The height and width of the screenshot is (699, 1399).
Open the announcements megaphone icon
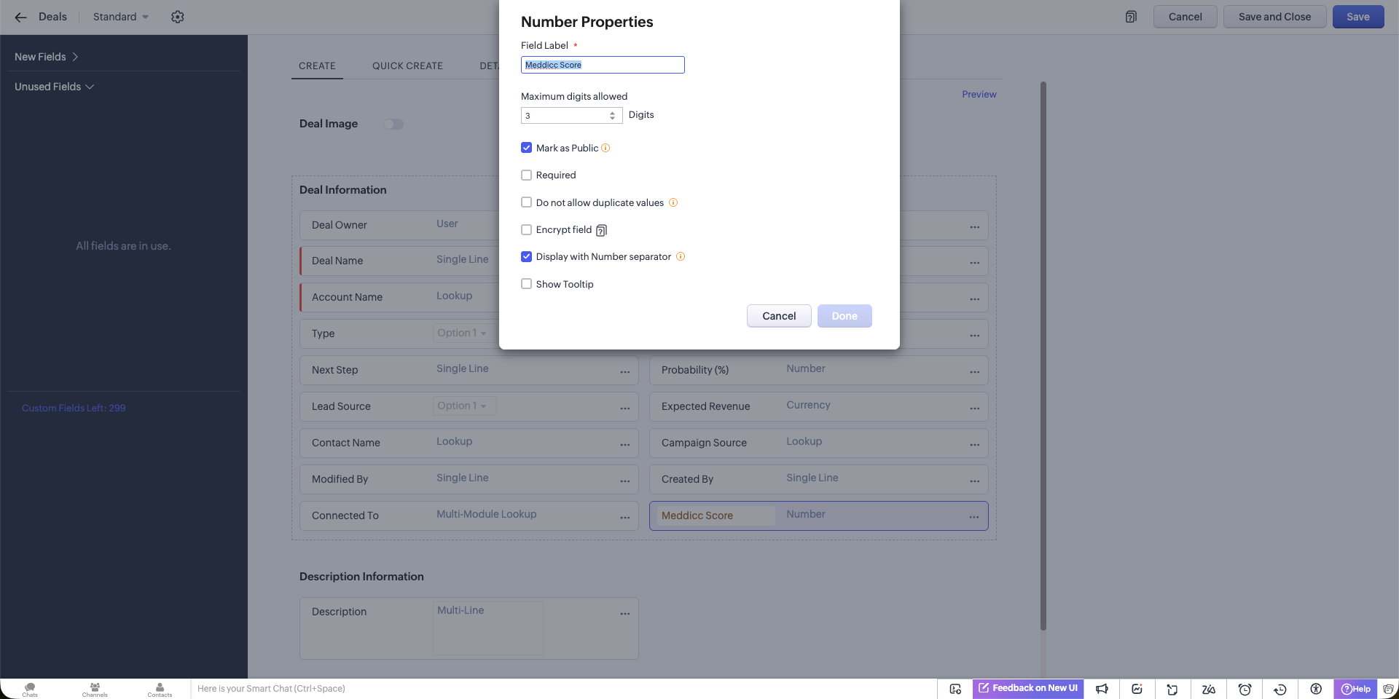pyautogui.click(x=1102, y=689)
